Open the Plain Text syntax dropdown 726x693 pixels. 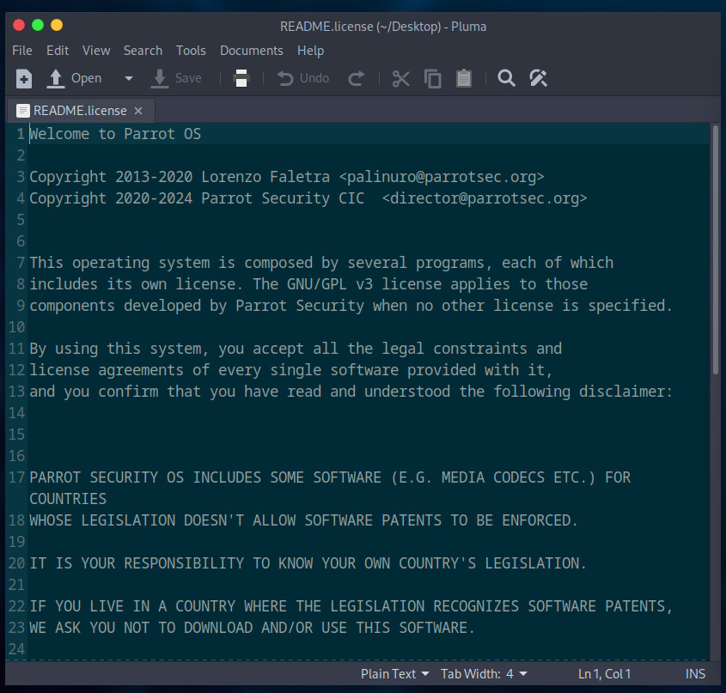394,673
